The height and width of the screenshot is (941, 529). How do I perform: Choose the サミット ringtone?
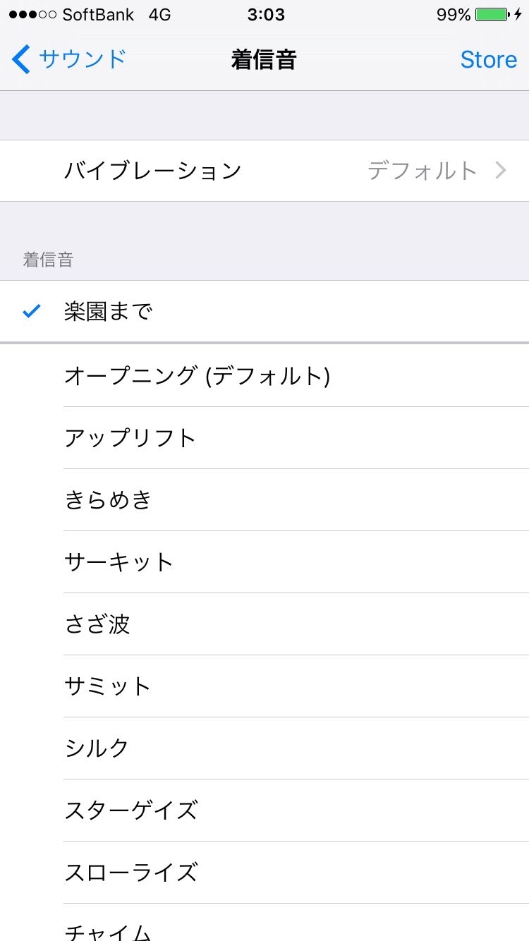(x=264, y=686)
